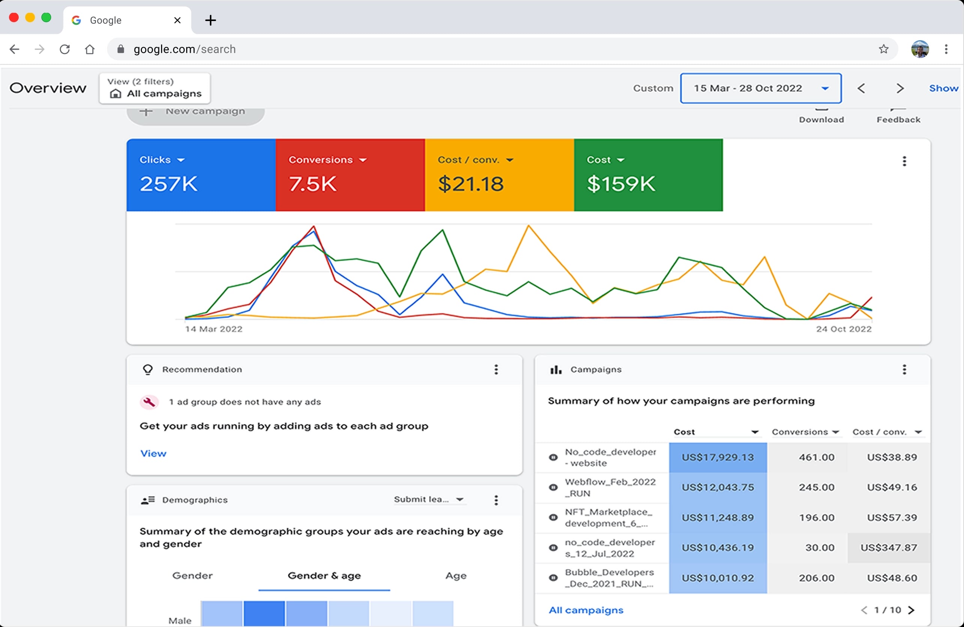The height and width of the screenshot is (627, 964).
Task: Click the browser forward arrow
Action: coord(40,50)
